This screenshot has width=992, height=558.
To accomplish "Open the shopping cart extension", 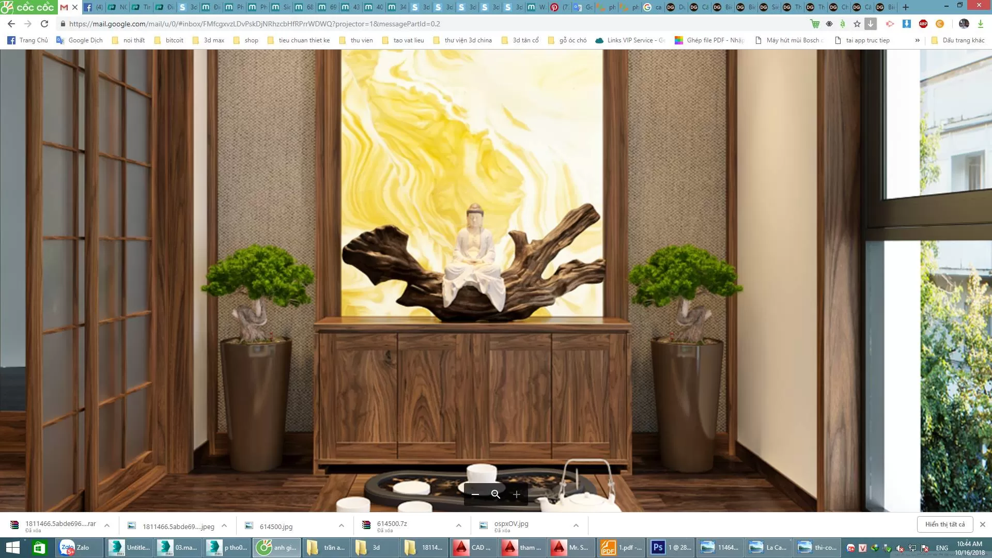I will pyautogui.click(x=815, y=24).
